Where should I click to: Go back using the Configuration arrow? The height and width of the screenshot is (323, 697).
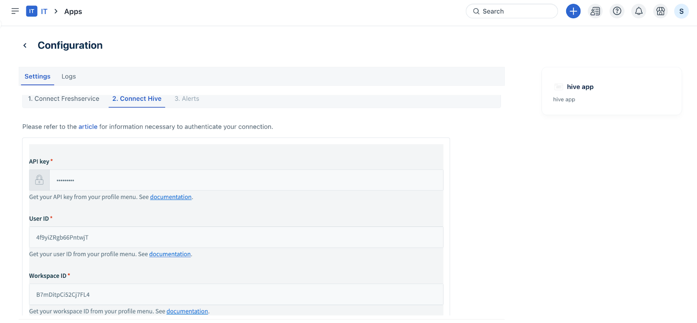pyautogui.click(x=25, y=45)
